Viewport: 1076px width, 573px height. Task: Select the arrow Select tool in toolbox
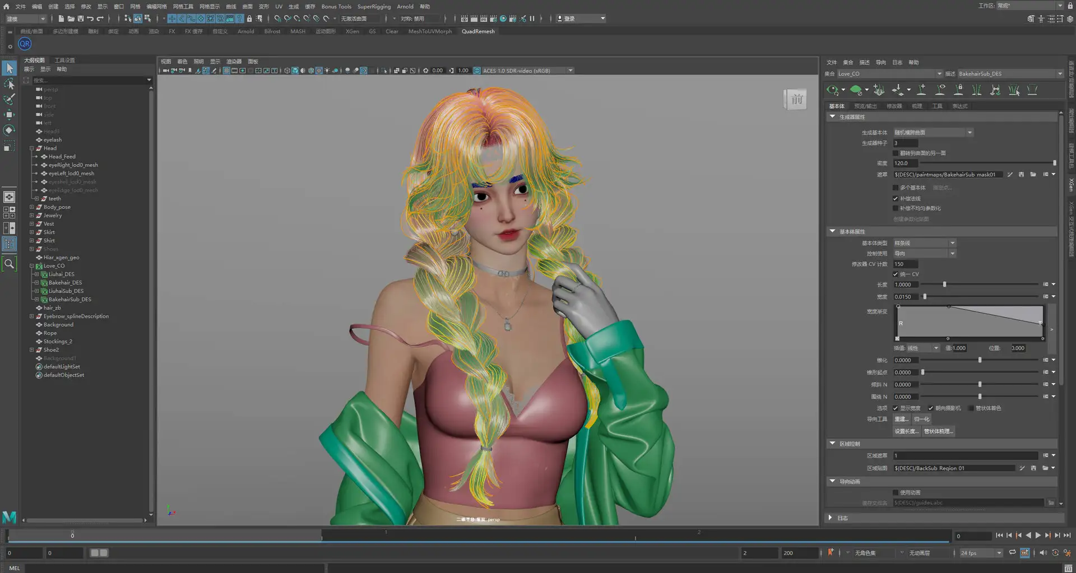pos(9,68)
